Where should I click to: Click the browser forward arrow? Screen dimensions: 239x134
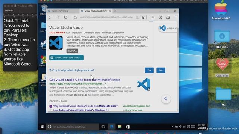58,17
